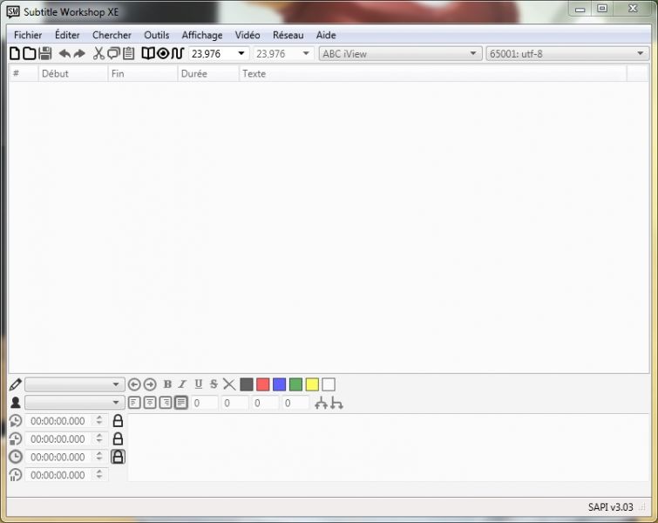Click the # column header
The width and height of the screenshot is (658, 523).
click(x=23, y=73)
